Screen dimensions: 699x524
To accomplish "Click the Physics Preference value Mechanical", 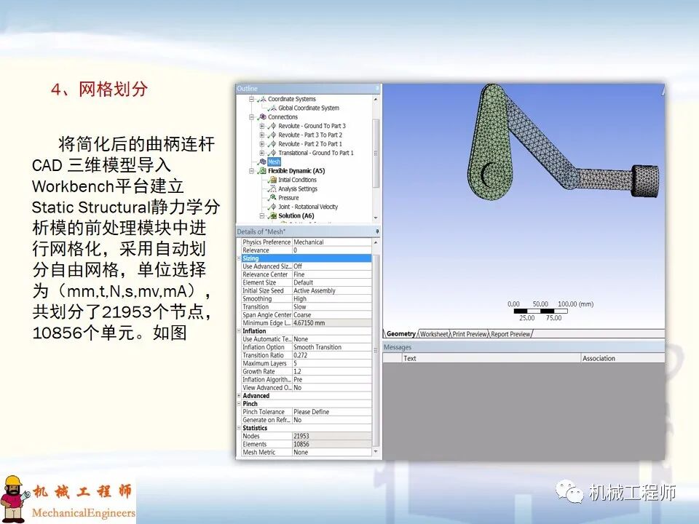I will tap(332, 242).
